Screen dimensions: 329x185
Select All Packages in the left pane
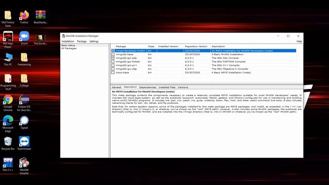click(69, 48)
